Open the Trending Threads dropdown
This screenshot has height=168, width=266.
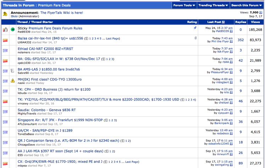click(213, 5)
